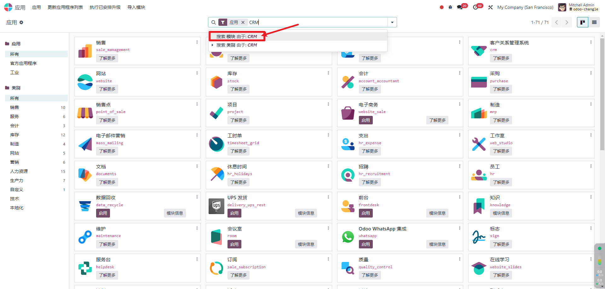Switch to list view

594,22
